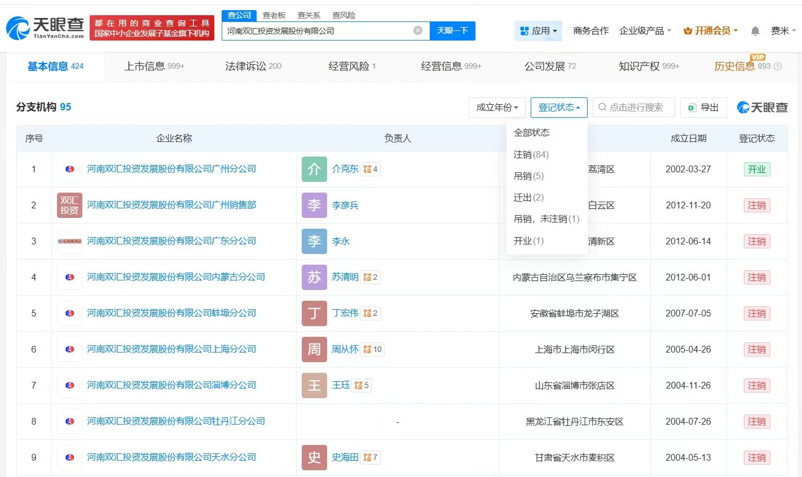Screen dimensions: 802x477
Task: Switch to the 查老板 search tab
Action: click(x=274, y=15)
